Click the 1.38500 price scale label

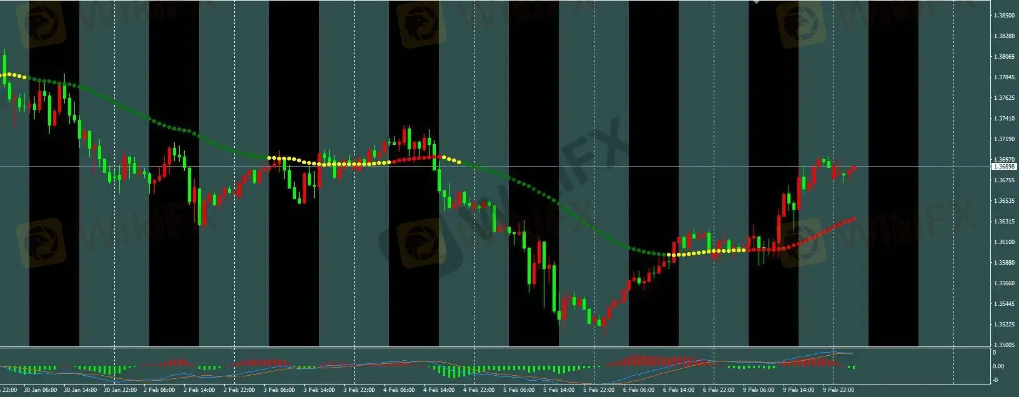click(x=1005, y=15)
